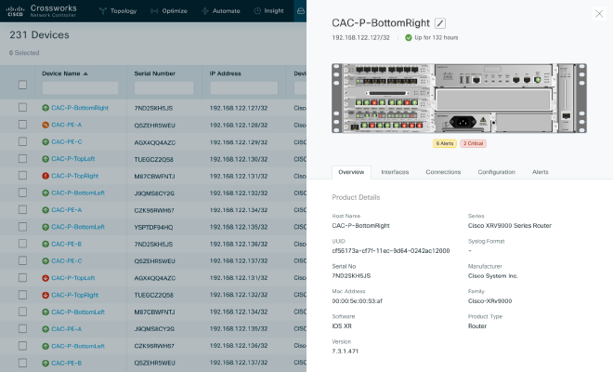Open the Automate menu

tap(221, 11)
